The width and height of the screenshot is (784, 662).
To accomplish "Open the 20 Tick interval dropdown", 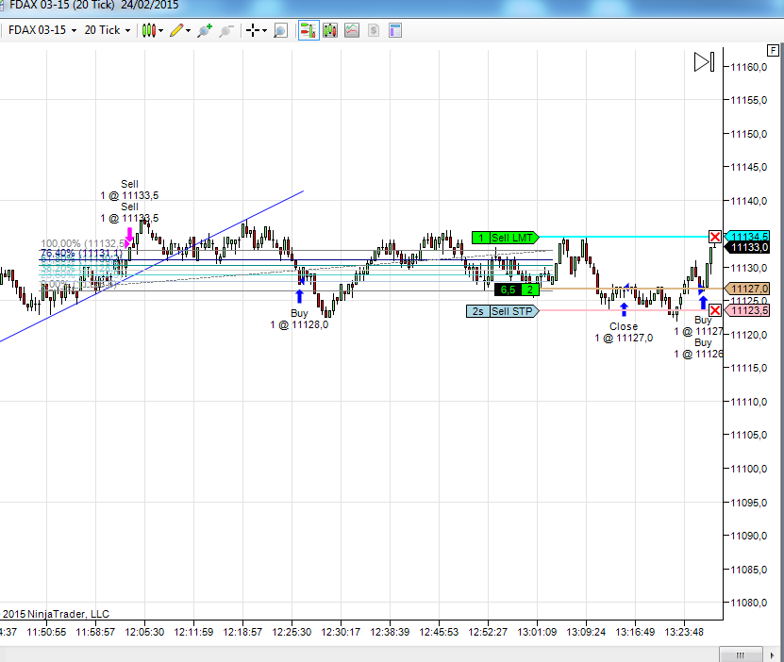I will point(108,30).
